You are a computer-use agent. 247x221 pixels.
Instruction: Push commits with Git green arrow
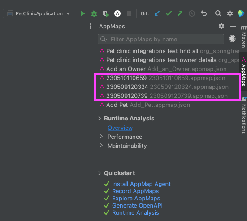coord(180,13)
